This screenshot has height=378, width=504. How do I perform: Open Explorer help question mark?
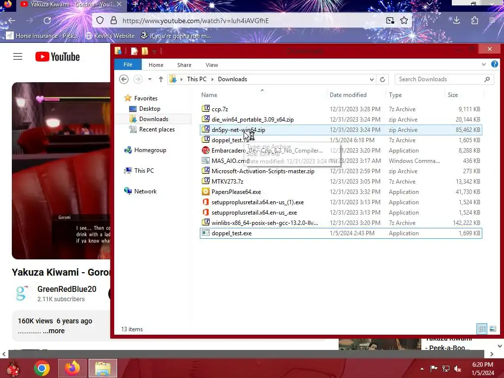tap(494, 64)
